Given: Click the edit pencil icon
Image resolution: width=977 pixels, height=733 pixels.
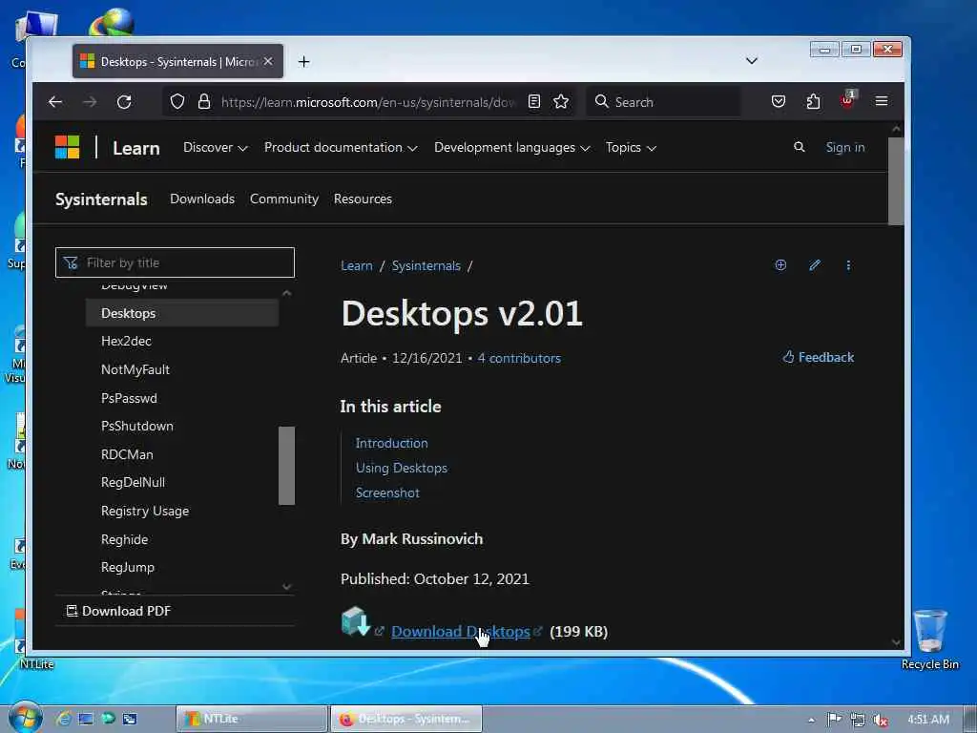Looking at the screenshot, I should pos(815,265).
